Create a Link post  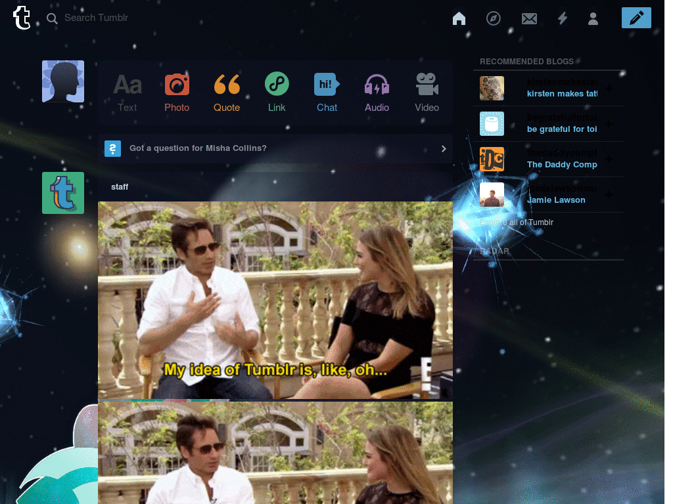click(x=277, y=93)
